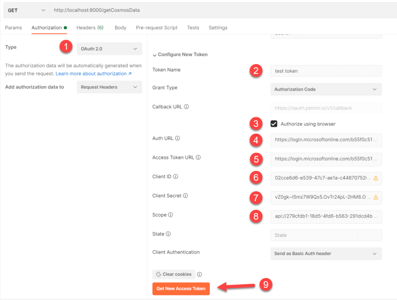
Task: Click the Client Secret info icon
Action: point(185,196)
